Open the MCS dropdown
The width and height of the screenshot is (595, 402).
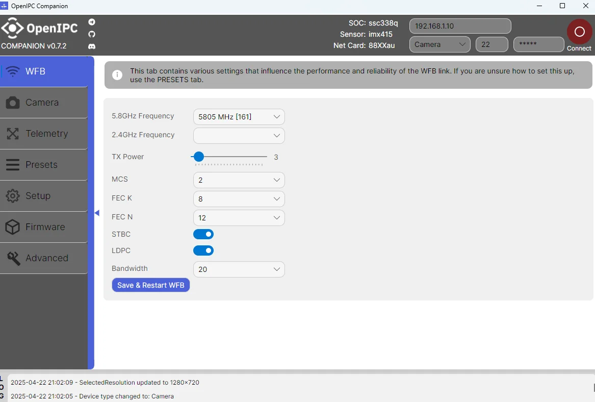239,180
